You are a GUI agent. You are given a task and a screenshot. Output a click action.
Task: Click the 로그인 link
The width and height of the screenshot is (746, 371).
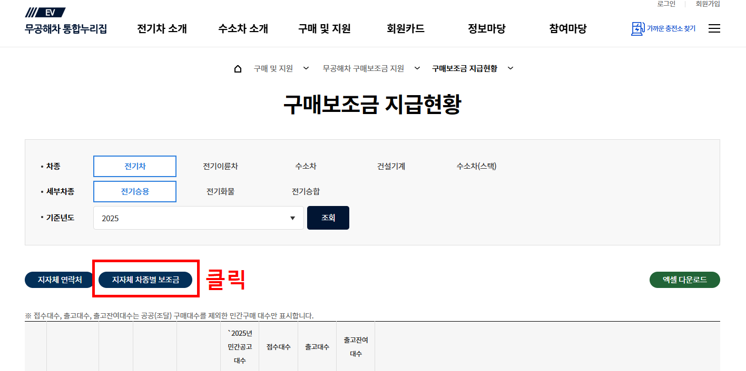click(665, 4)
